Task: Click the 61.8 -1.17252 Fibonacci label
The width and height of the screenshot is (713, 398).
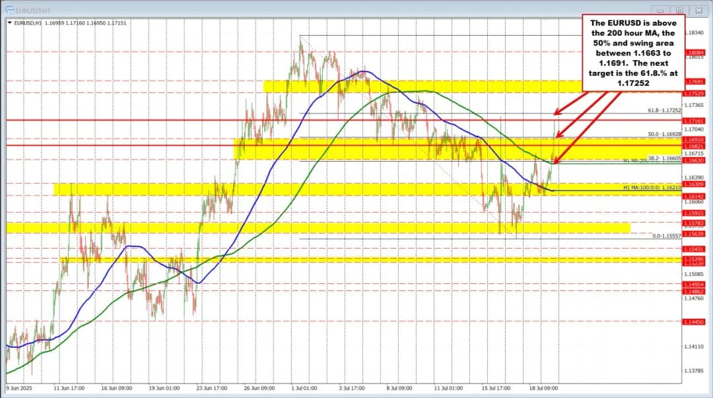Action: tap(660, 110)
